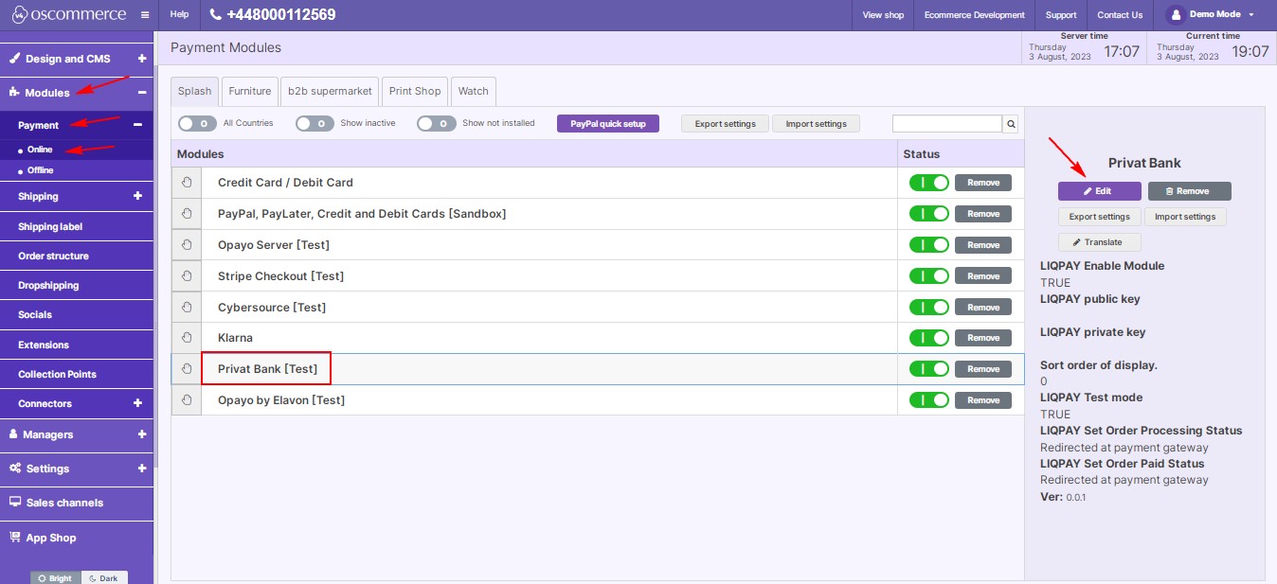Image resolution: width=1277 pixels, height=584 pixels.
Task: Open the Contact Us link
Action: pos(1120,15)
